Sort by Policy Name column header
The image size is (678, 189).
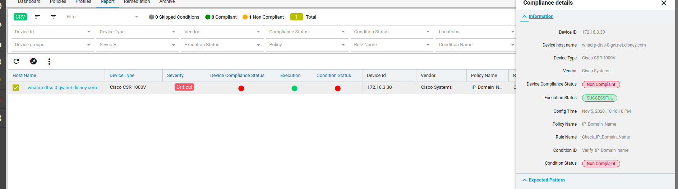coord(484,76)
